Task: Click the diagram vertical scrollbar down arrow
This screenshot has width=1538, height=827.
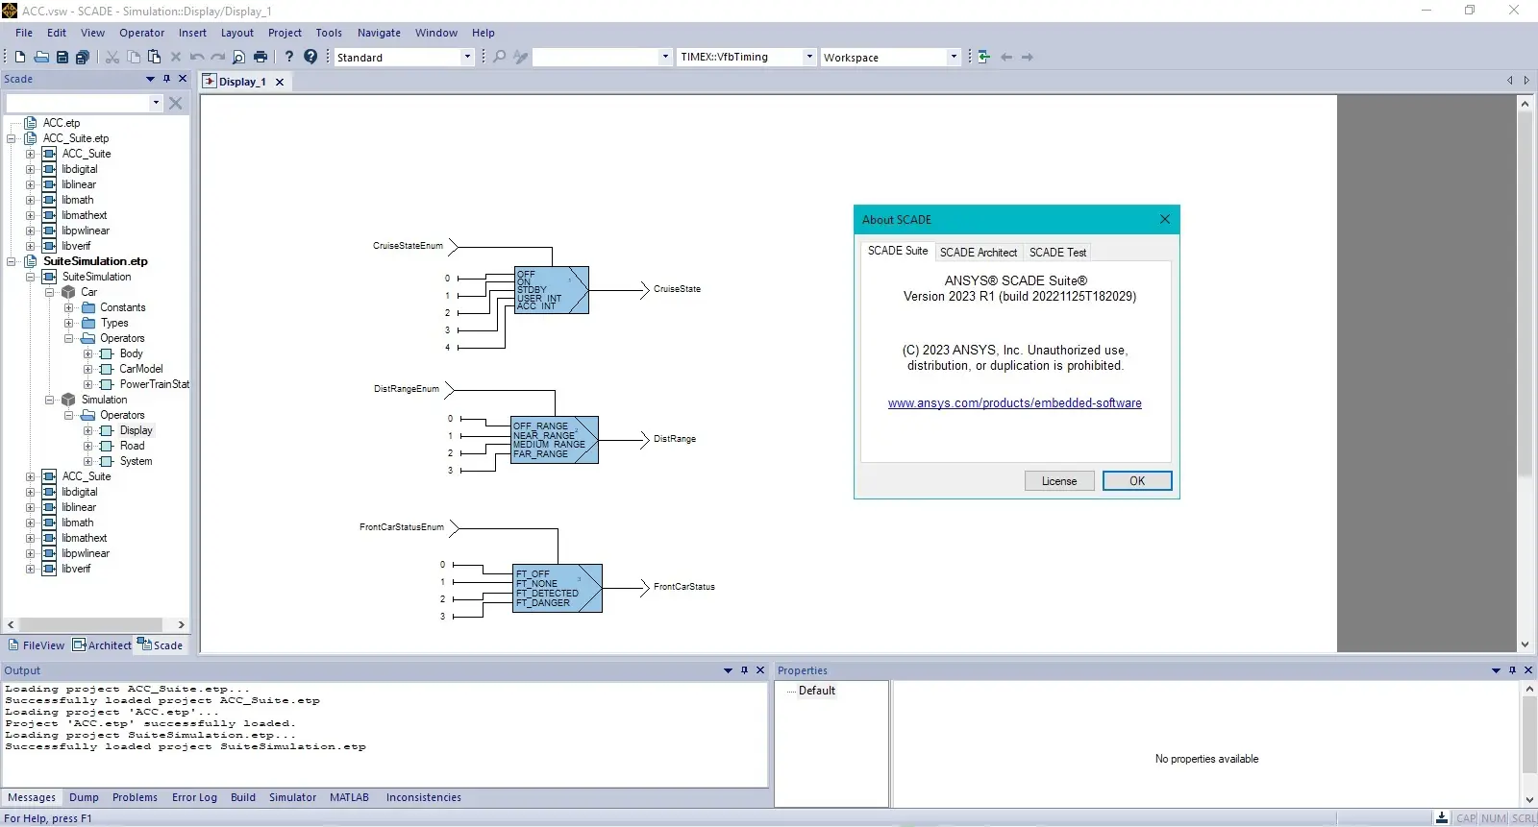Action: (x=1525, y=645)
